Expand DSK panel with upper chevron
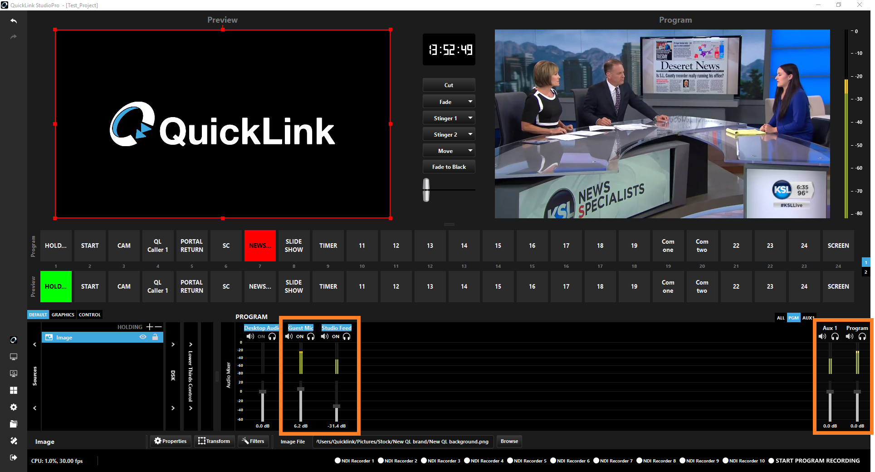The height and width of the screenshot is (472, 875). 173,344
